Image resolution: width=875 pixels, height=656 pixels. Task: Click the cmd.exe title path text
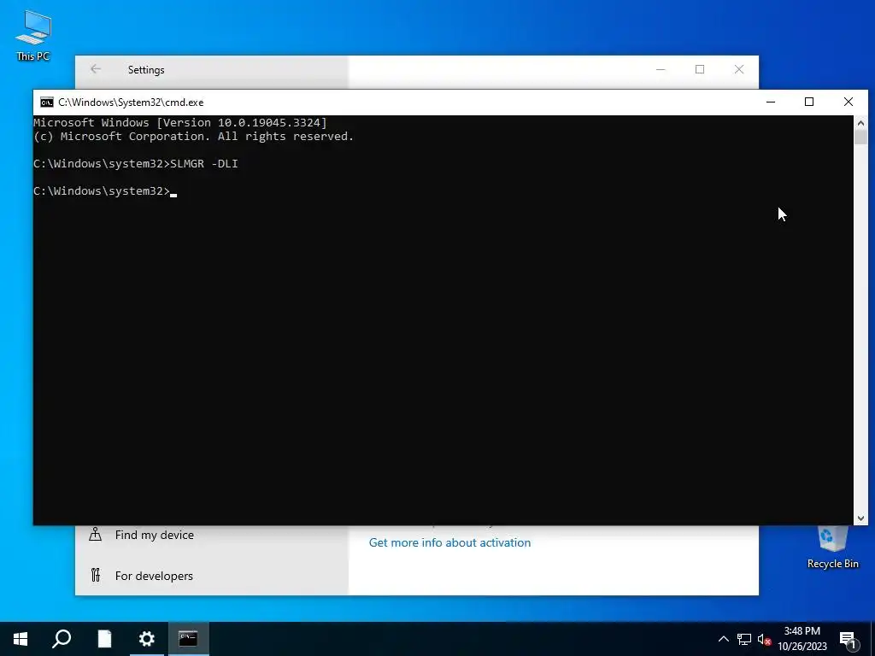pos(131,102)
